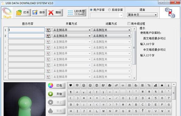Screen dimensions: 181x116
Task: Expand row 2 开幕方式 dropdown
Action: click(72, 36)
